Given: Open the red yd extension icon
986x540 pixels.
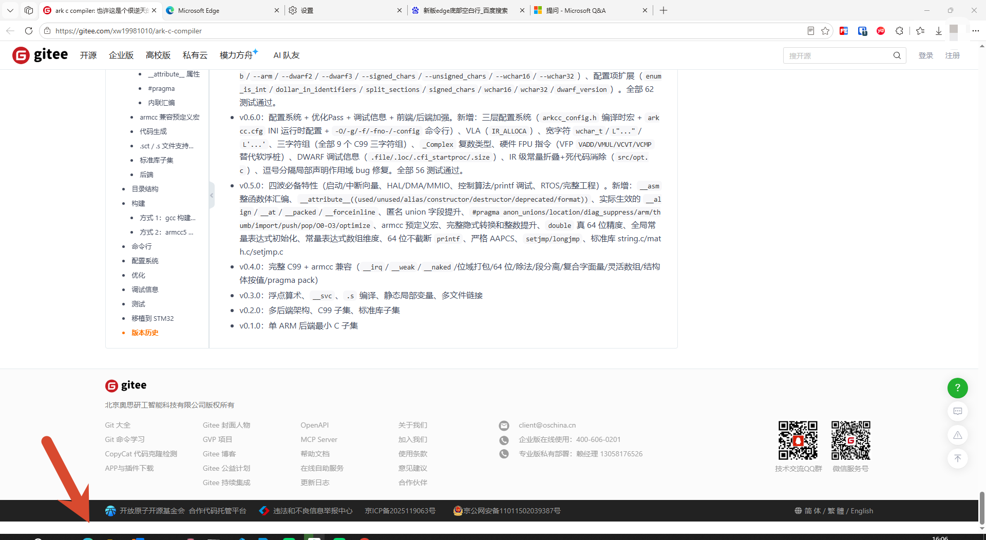Looking at the screenshot, I should 881,31.
